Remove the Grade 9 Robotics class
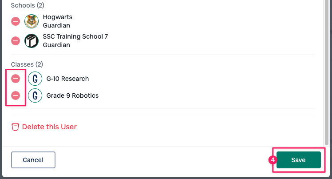332x179 pixels. (16, 95)
